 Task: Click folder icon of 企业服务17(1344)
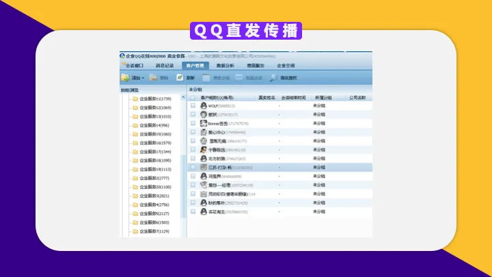pyautogui.click(x=135, y=152)
